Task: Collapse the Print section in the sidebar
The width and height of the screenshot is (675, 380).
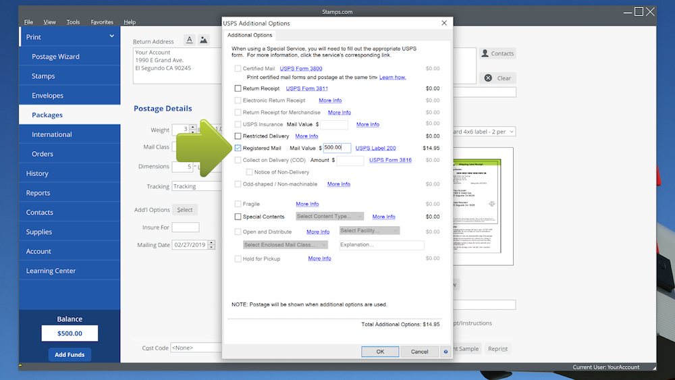Action: (x=112, y=37)
